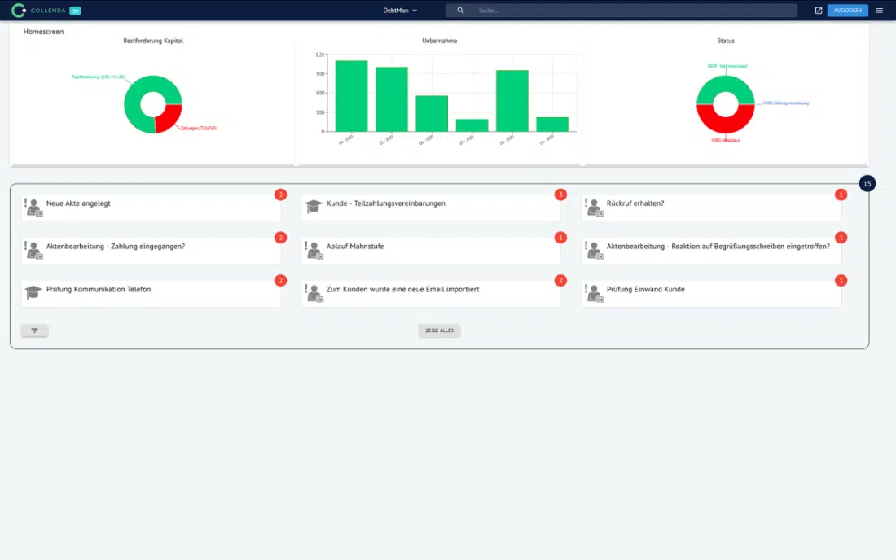Expand the DebtMan dropdown in the header
The width and height of the screenshot is (896, 560).
(400, 11)
